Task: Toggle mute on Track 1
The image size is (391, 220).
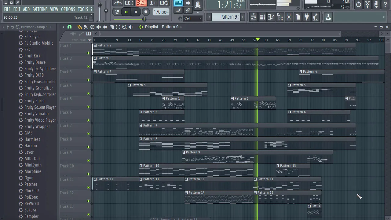Action: coord(89,53)
